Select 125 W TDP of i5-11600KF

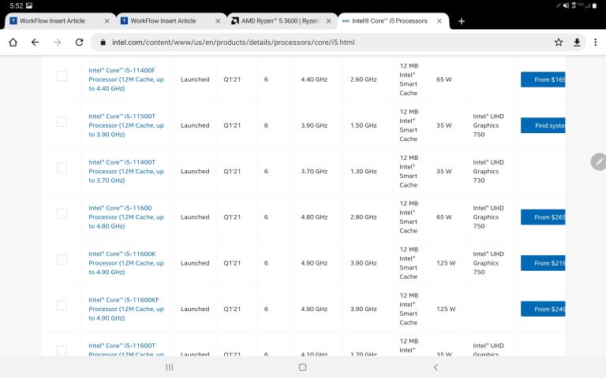[x=446, y=309]
